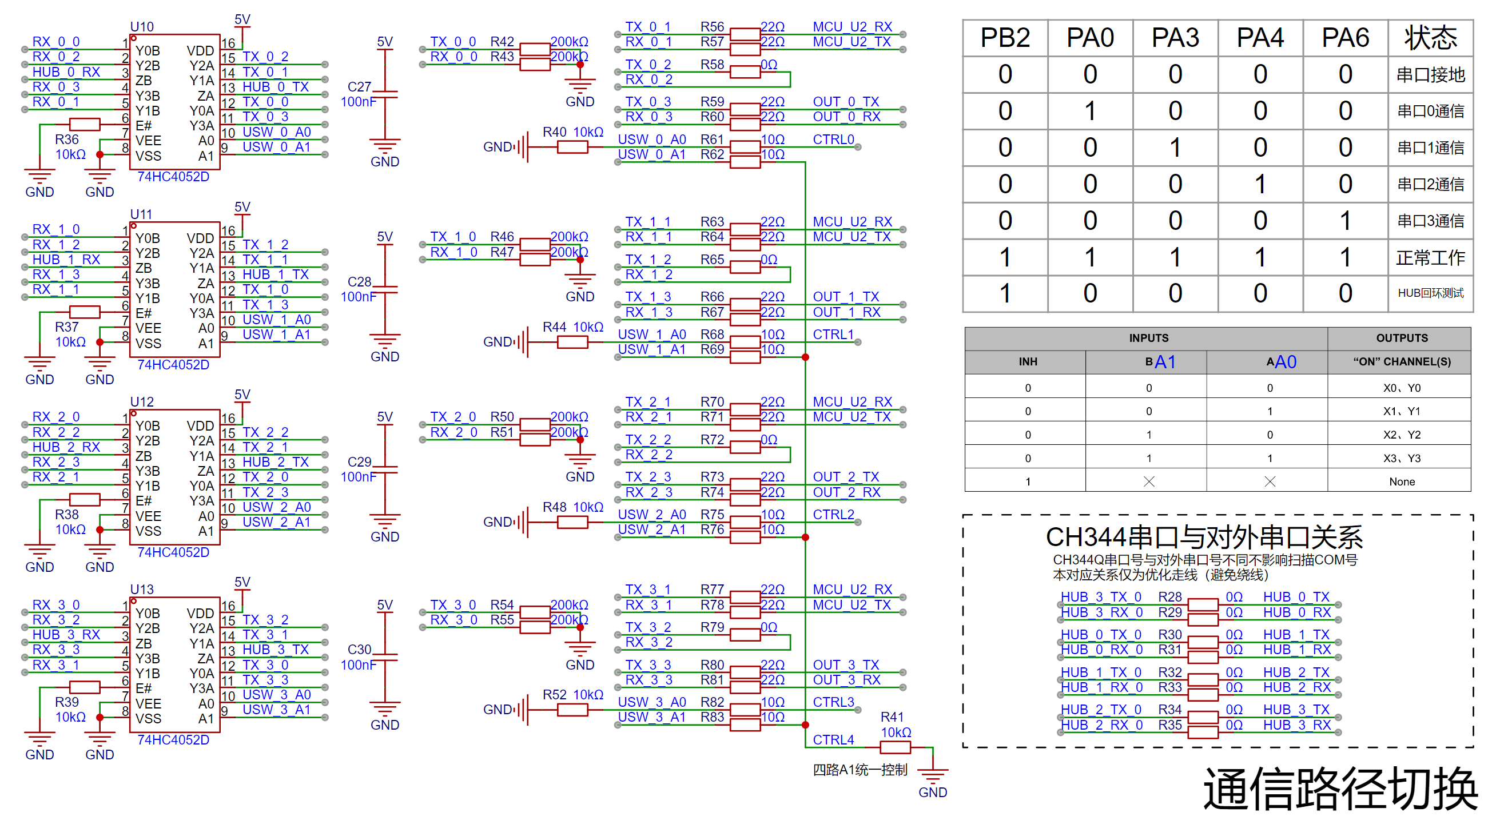Click the resistor R38 symbol
Viewport: 1492px width, 820px height.
click(85, 499)
